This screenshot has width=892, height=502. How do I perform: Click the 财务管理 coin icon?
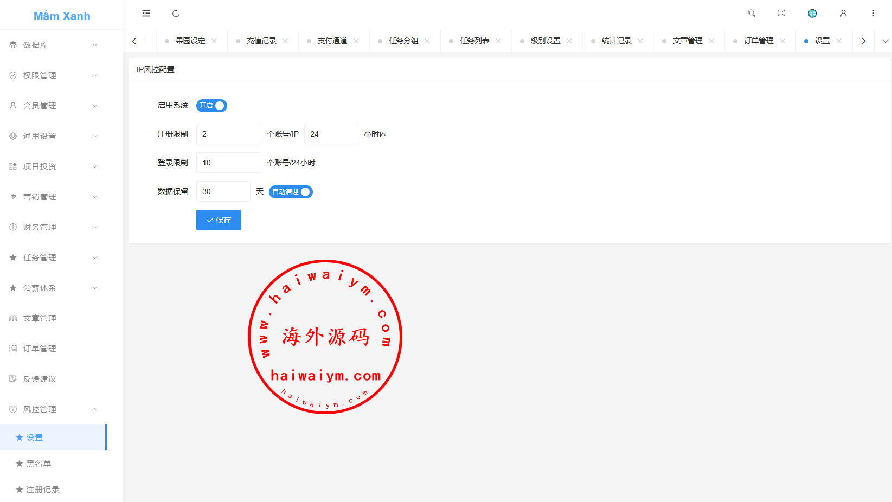click(13, 227)
